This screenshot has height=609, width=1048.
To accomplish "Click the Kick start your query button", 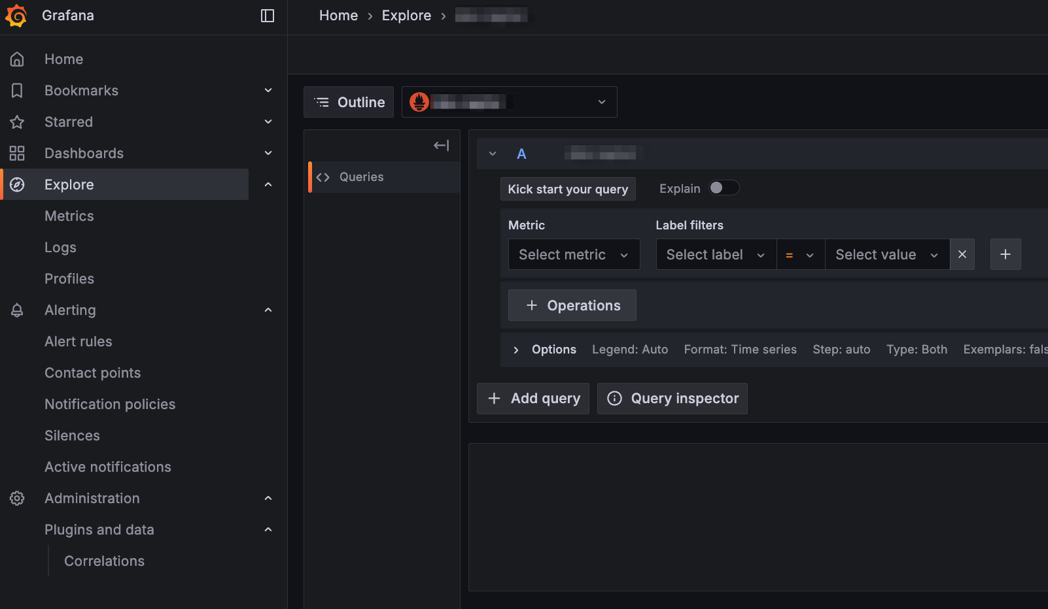I will click(567, 189).
